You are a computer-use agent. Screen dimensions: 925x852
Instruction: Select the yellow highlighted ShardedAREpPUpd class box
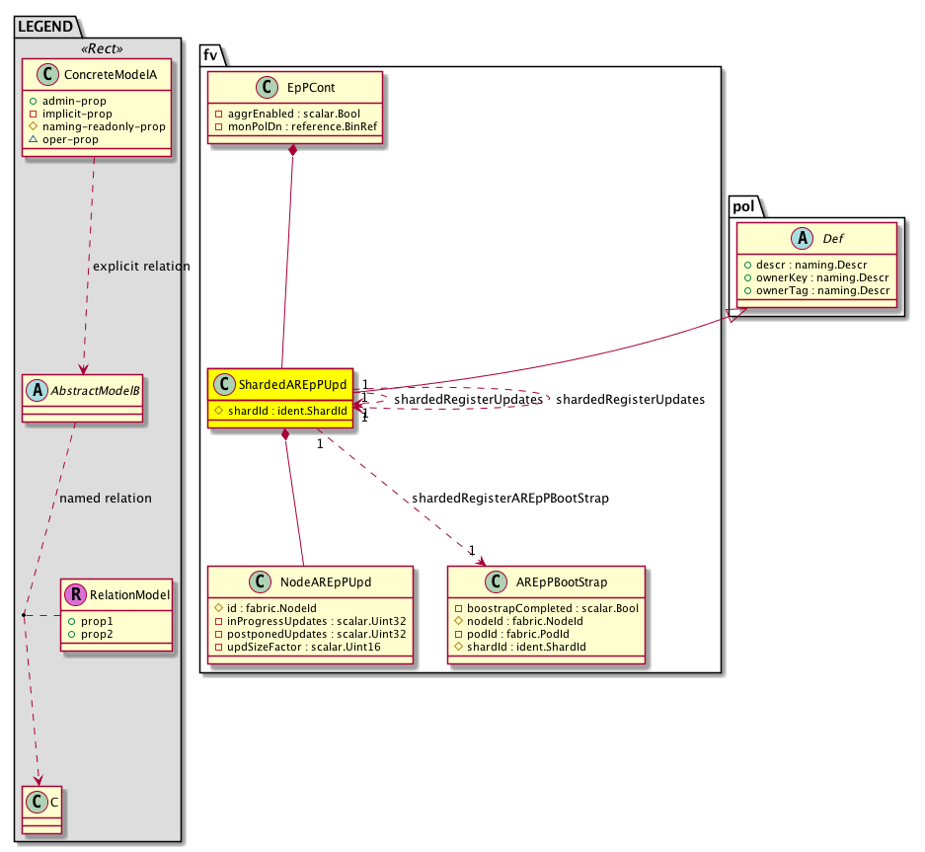281,398
